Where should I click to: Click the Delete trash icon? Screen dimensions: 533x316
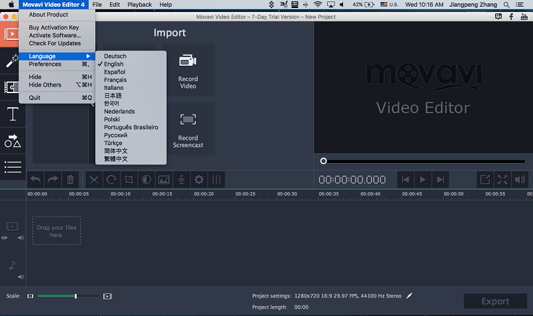coord(71,180)
